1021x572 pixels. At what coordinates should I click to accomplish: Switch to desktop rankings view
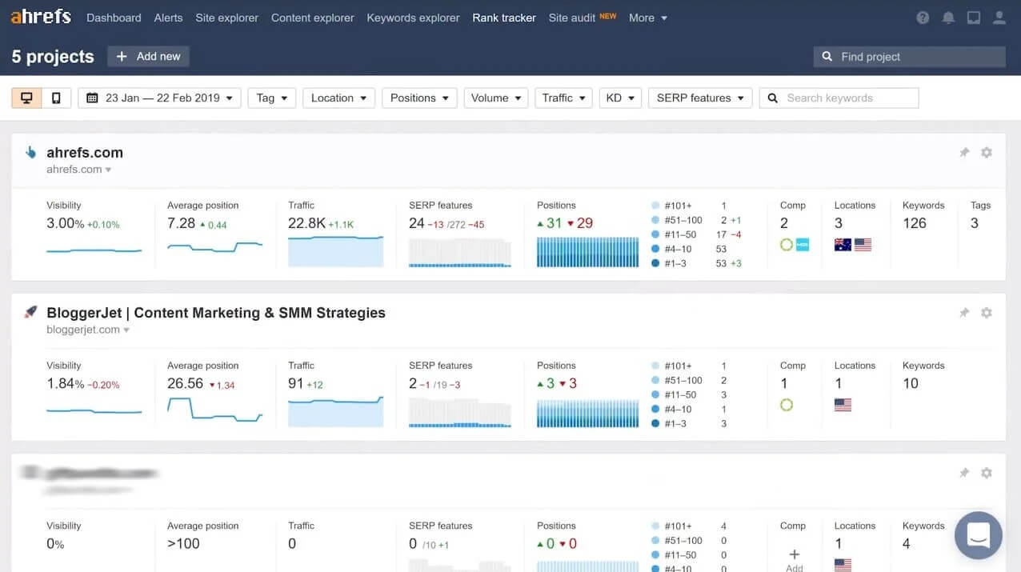click(x=27, y=98)
